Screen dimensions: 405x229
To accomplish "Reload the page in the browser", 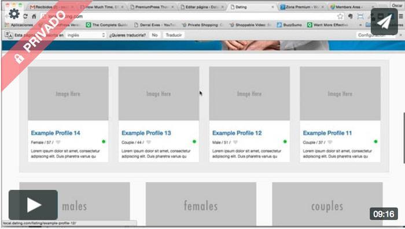I will tap(25, 16).
